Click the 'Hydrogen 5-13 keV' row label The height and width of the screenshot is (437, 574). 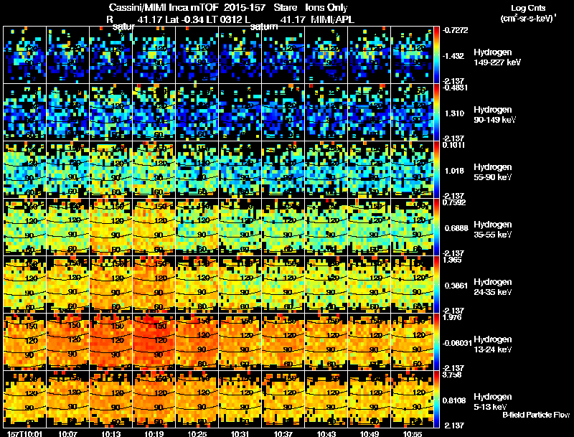tap(492, 402)
